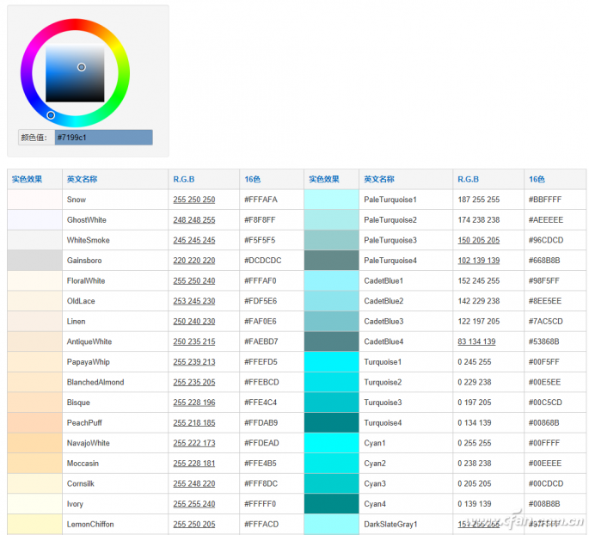The height and width of the screenshot is (535, 589).
Task: Follow the 248 248 255 GhostWhite link
Action: click(x=194, y=220)
